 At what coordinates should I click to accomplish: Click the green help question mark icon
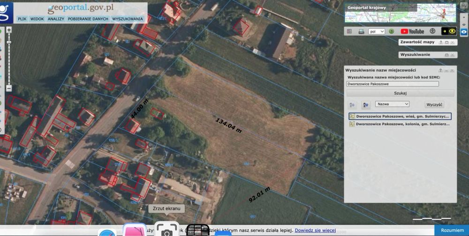point(391,31)
